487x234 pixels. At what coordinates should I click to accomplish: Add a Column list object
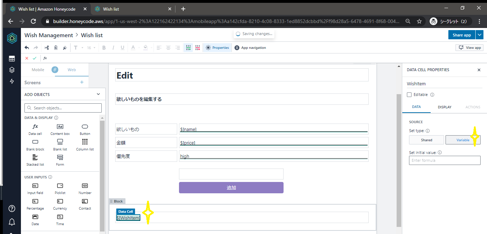tap(85, 145)
